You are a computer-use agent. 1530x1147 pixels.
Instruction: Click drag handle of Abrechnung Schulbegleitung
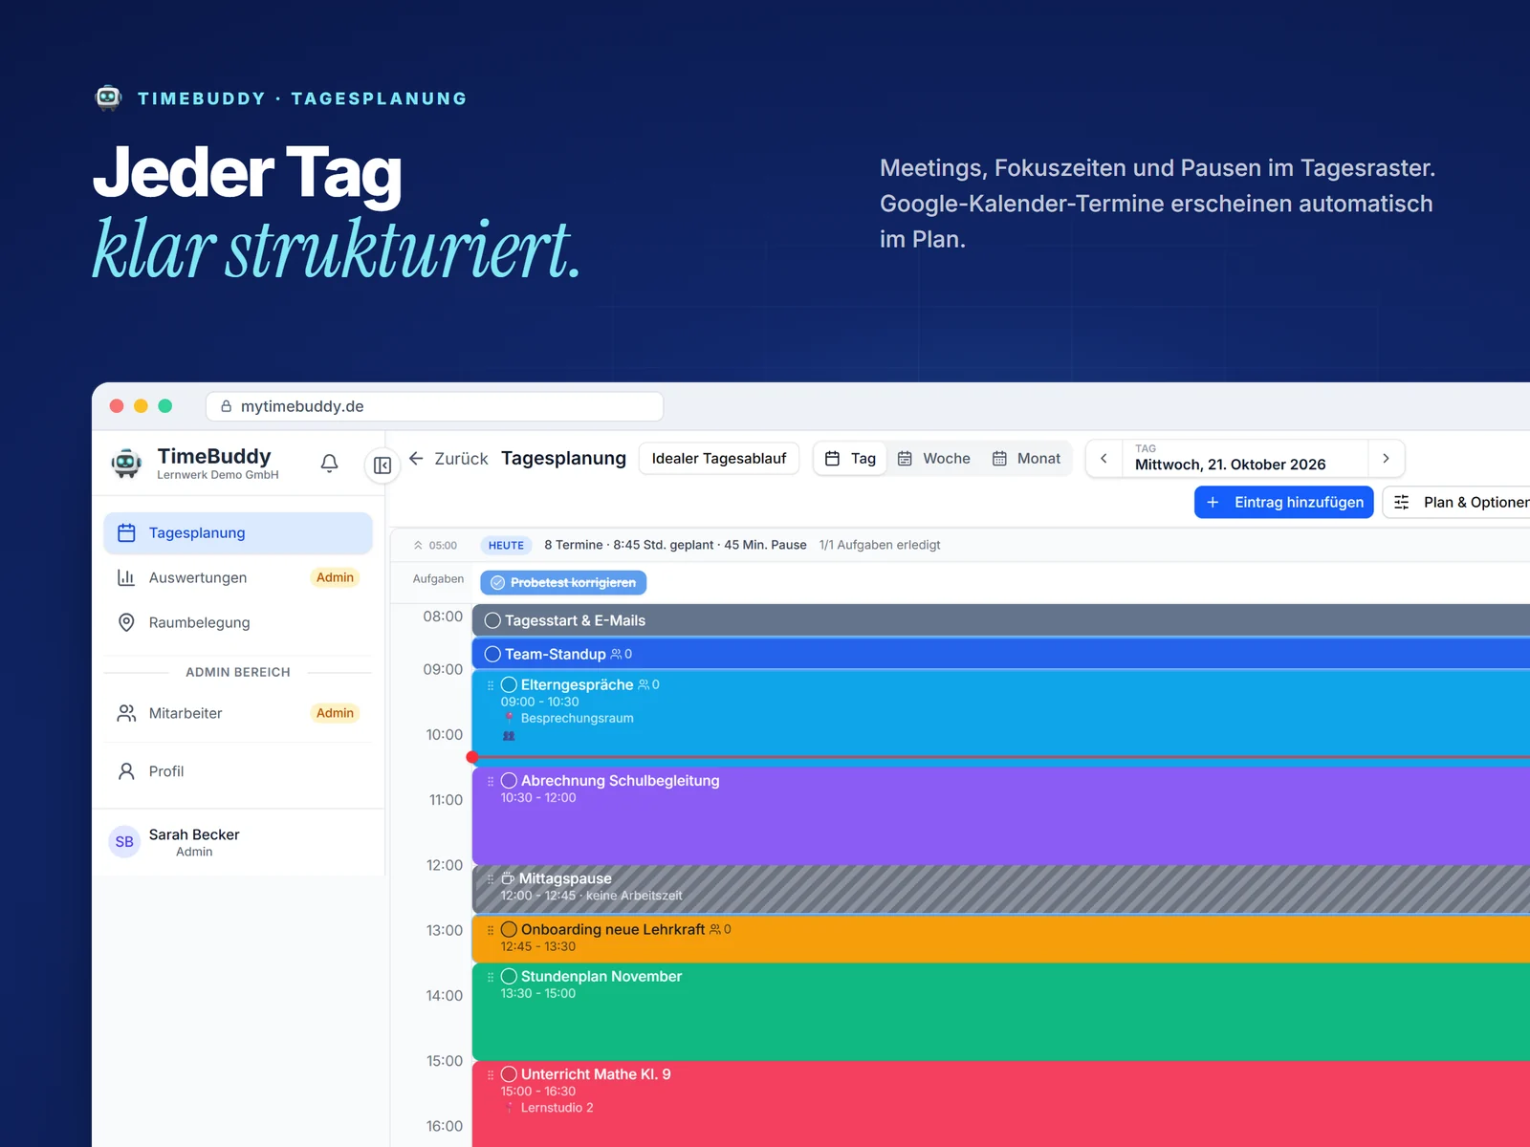[491, 781]
